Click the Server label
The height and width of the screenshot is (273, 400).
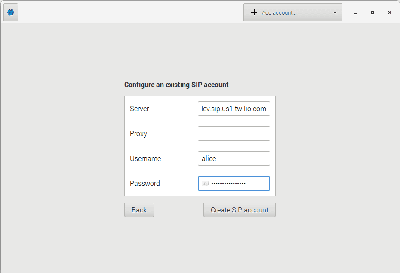point(139,109)
